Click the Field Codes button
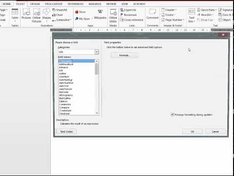This screenshot has height=176, width=234. pos(66,132)
